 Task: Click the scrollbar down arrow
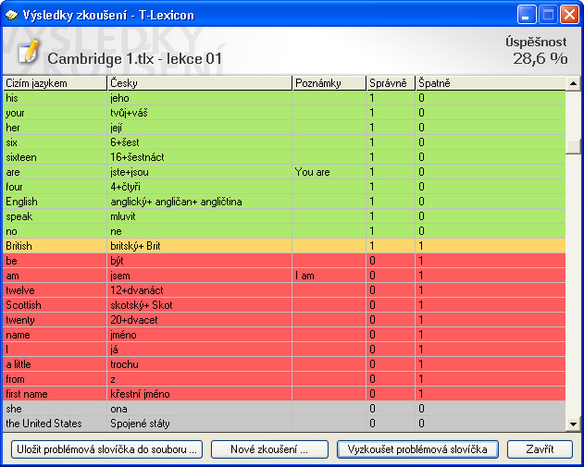click(x=573, y=424)
